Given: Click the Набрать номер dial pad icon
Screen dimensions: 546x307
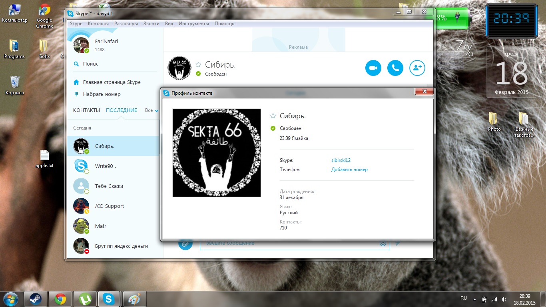Looking at the screenshot, I should (76, 94).
